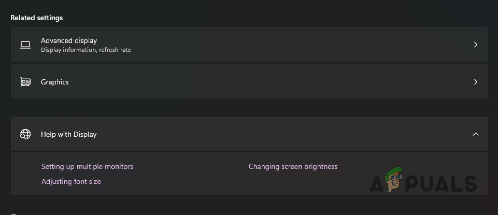The image size is (498, 215).
Task: Click the Help with Display header label
Action: tap(69, 134)
